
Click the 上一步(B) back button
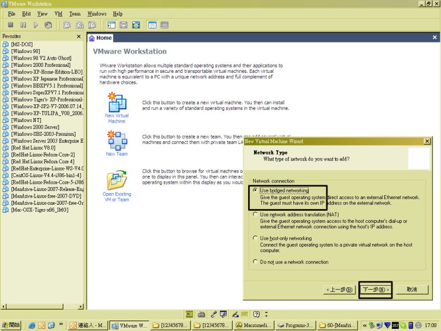pos(340,290)
